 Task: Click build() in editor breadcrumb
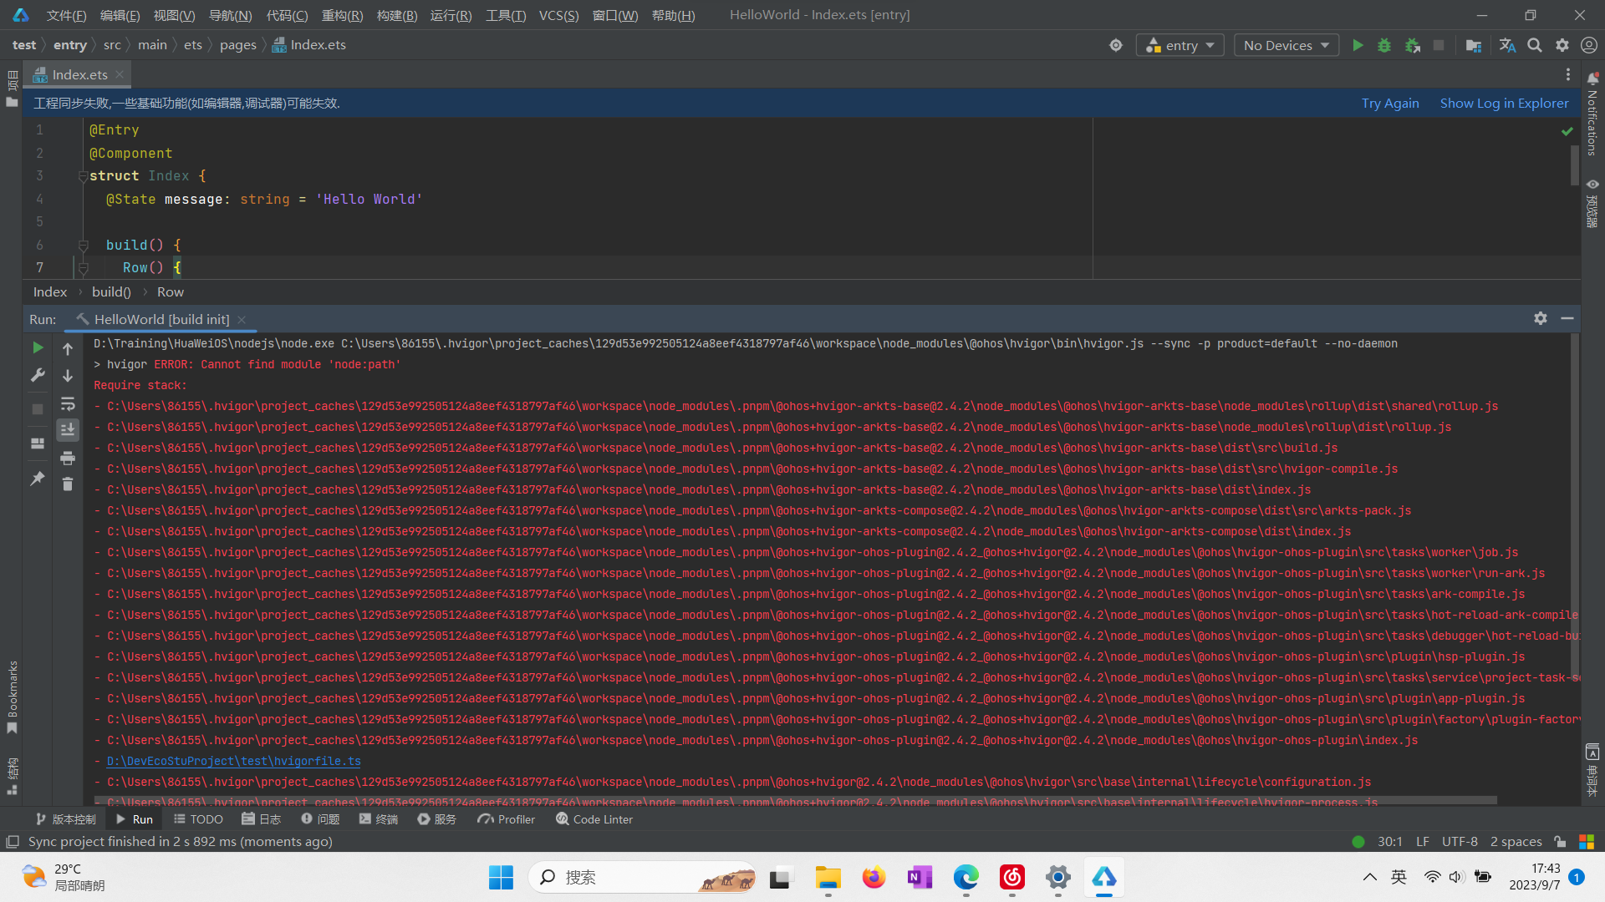[x=111, y=291]
